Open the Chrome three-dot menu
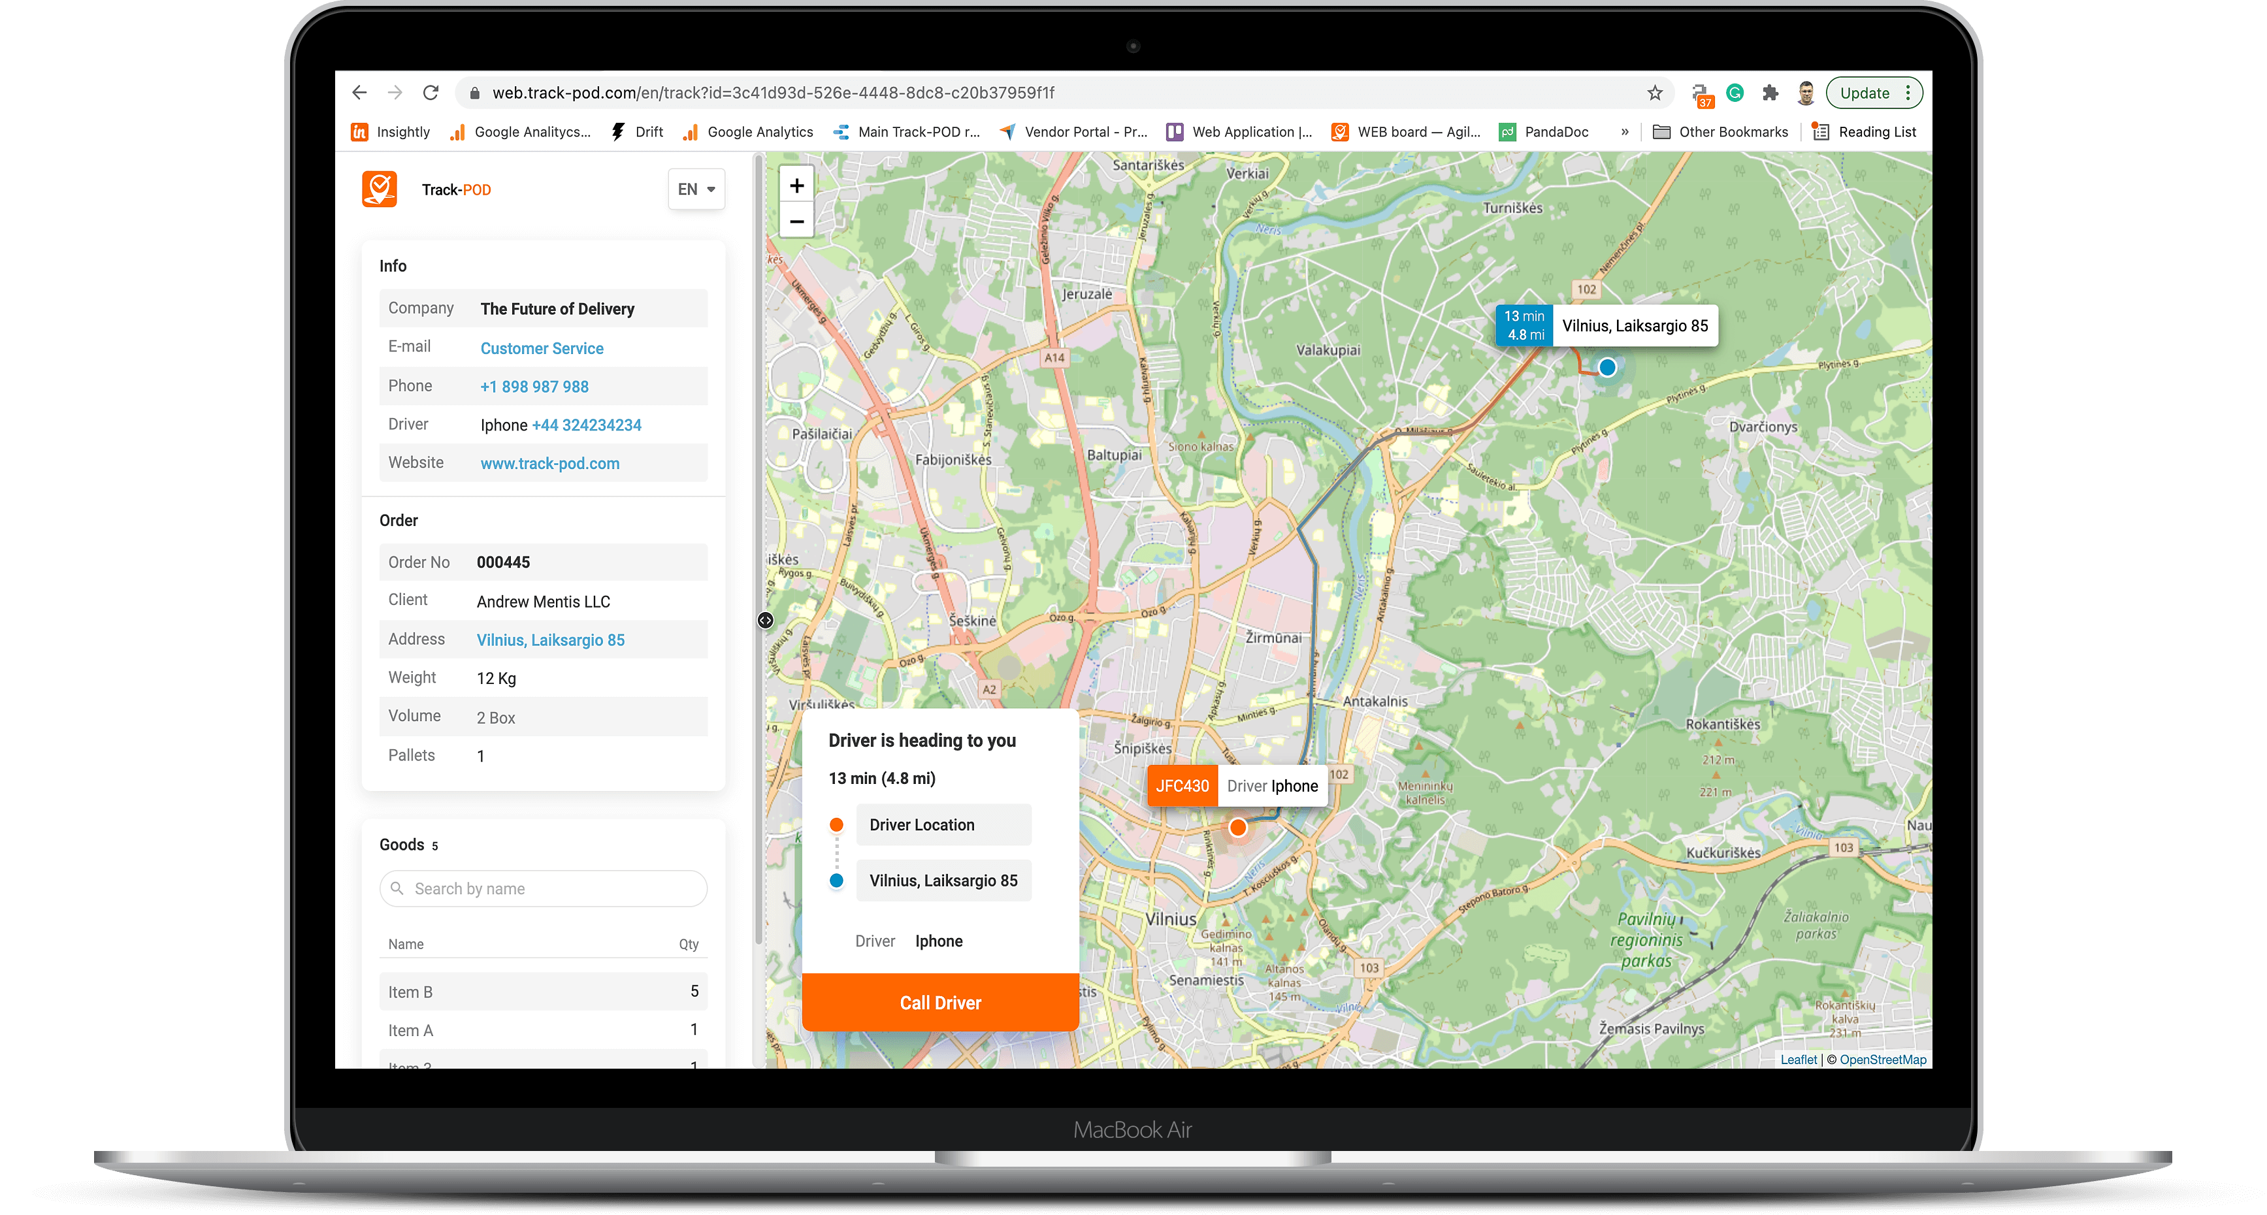Screen dimensions: 2267x1215 (1907, 92)
